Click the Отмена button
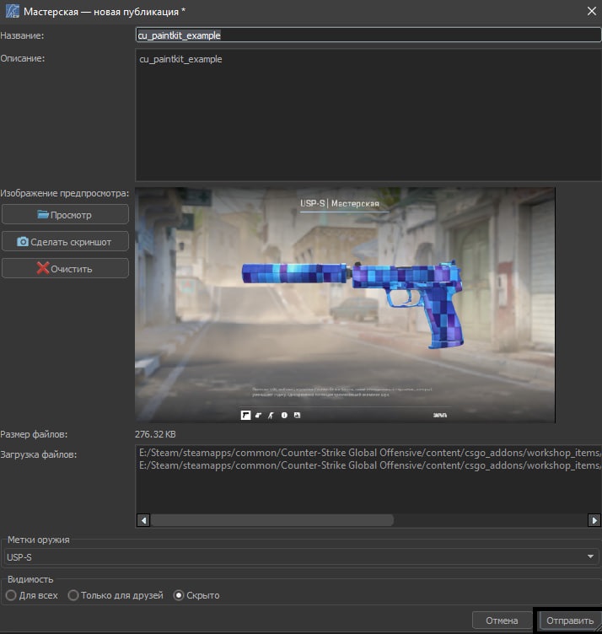Image resolution: width=602 pixels, height=634 pixels. (502, 621)
